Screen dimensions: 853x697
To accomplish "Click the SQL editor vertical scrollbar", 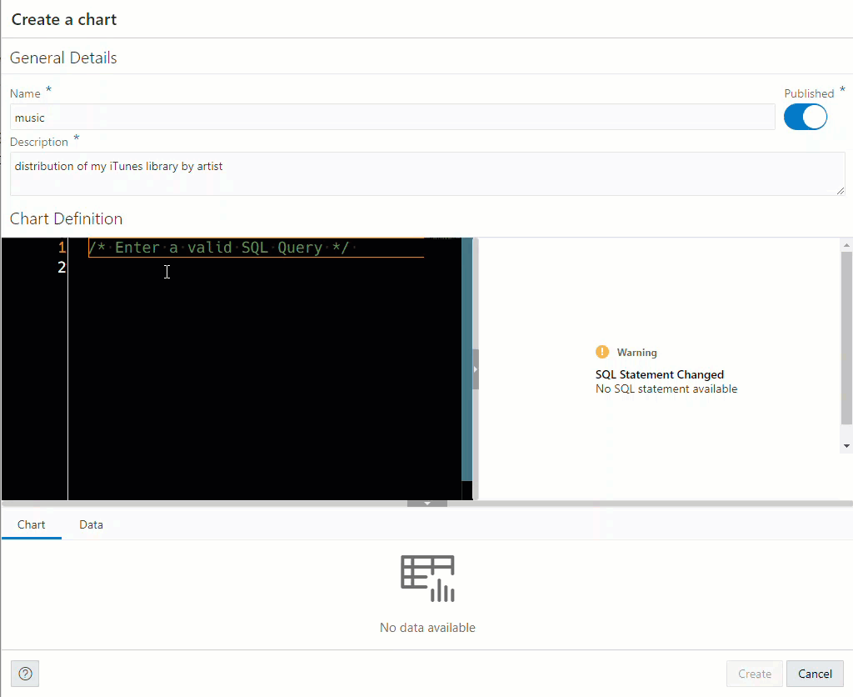I will 466,359.
